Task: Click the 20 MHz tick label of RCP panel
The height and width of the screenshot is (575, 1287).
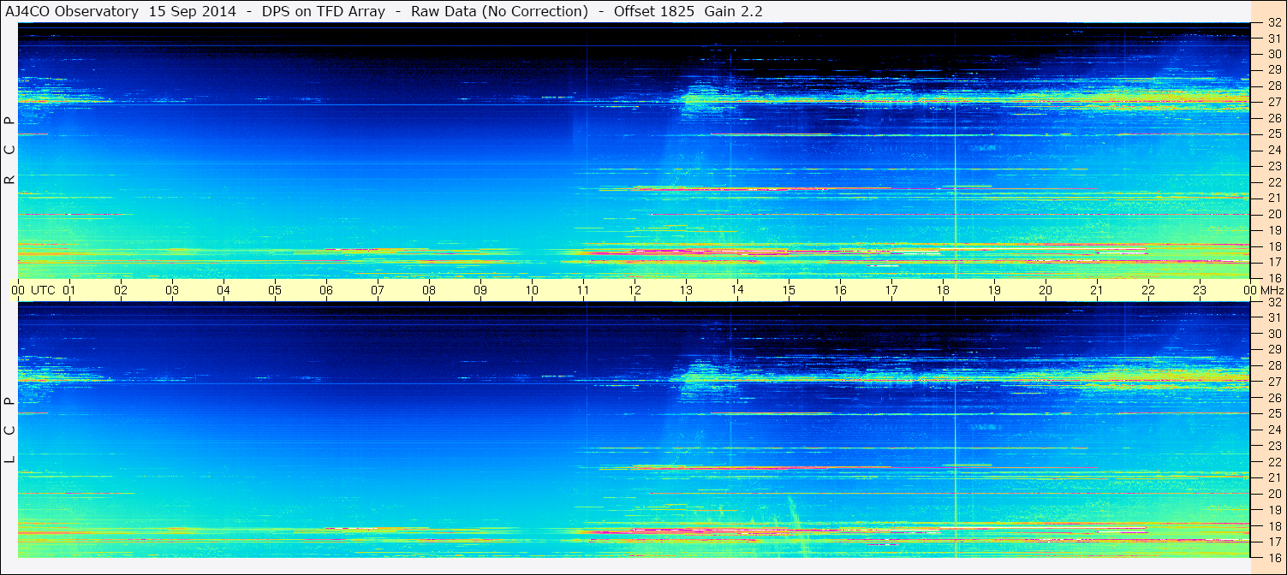Action: (1274, 214)
